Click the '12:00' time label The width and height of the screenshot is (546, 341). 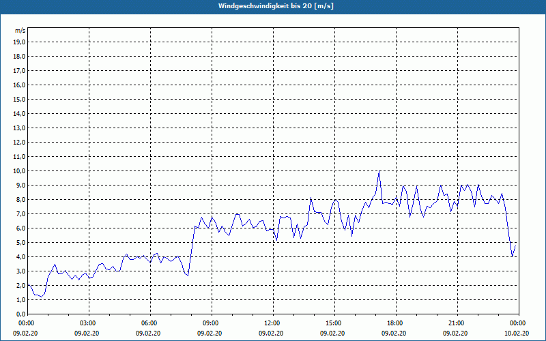click(x=272, y=323)
